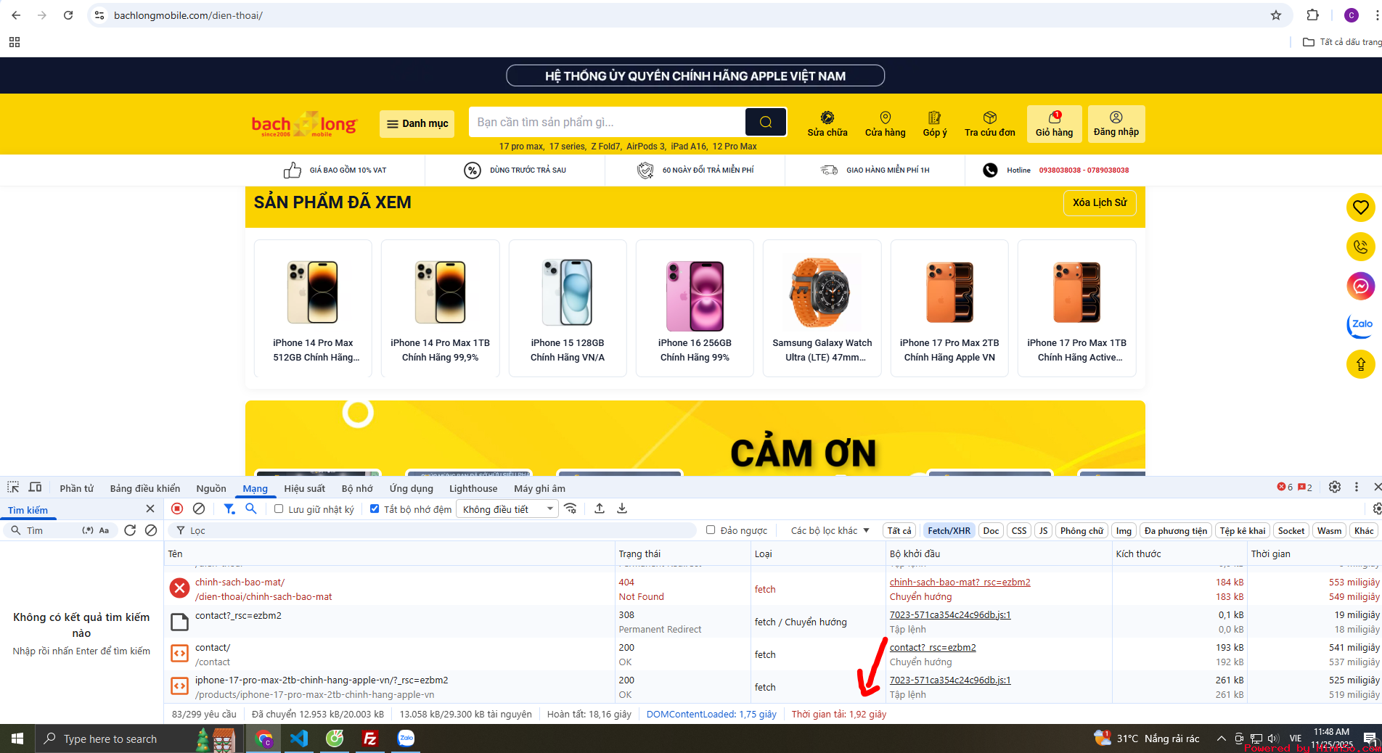
Task: Toggle the device toolbar icon
Action: point(35,487)
